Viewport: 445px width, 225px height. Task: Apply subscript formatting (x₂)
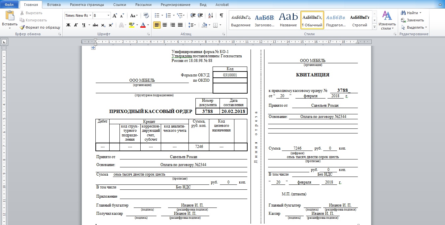pos(103,25)
